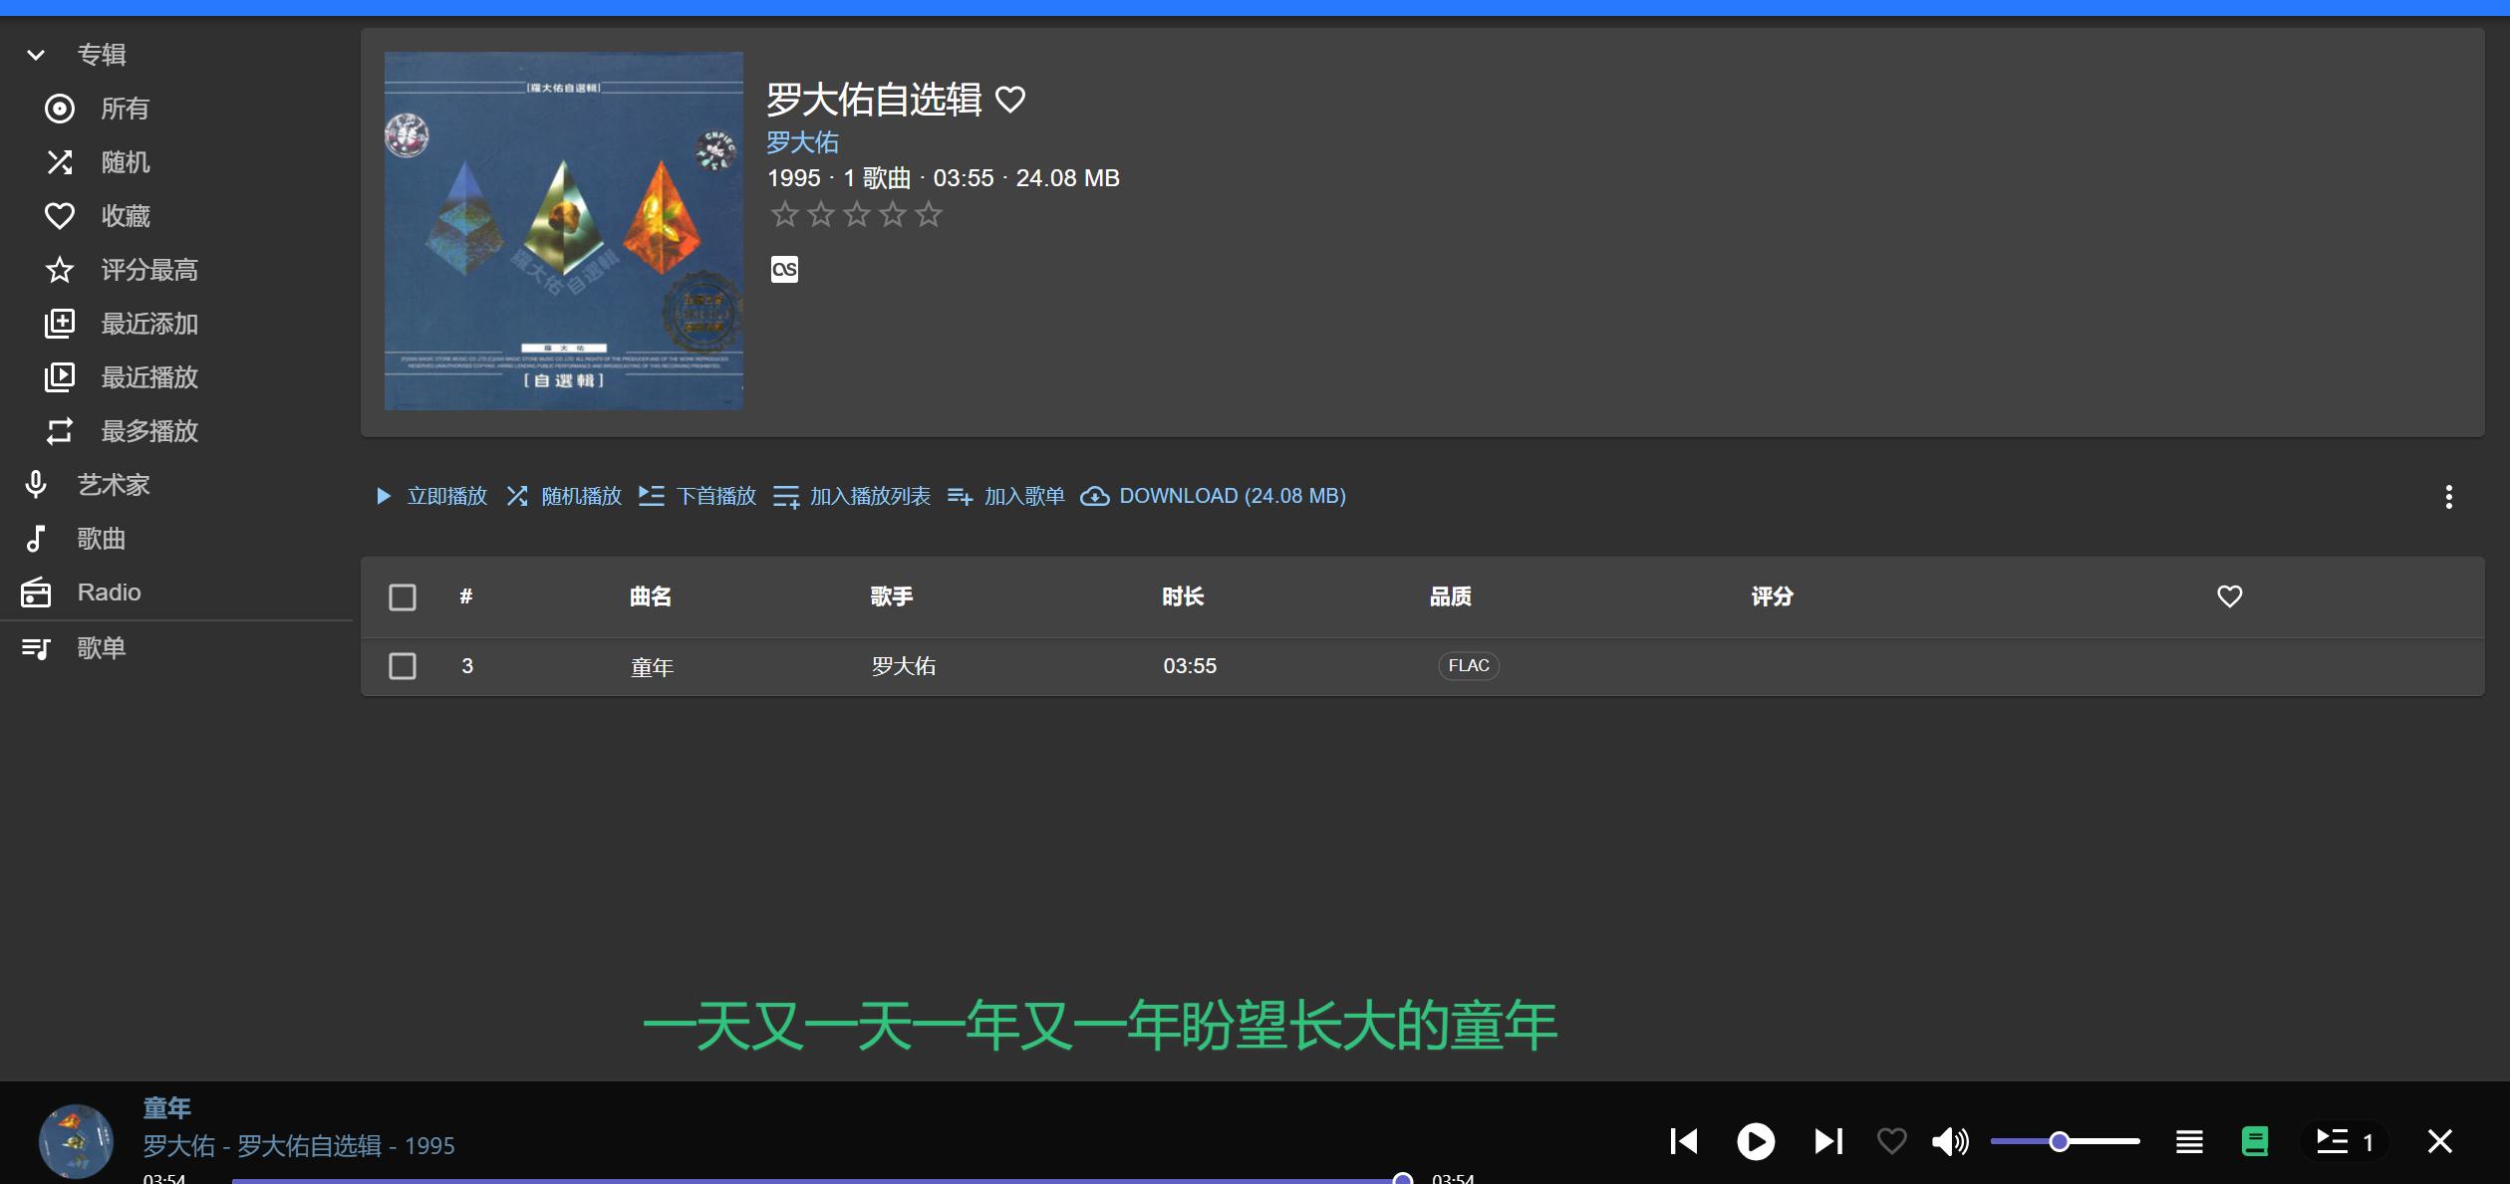Sort by 曲名 column header
Viewport: 2510px width, 1184px height.
pos(651,596)
